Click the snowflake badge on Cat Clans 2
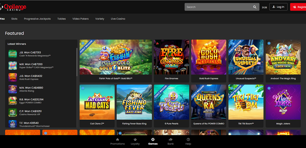The height and width of the screenshot is (148, 306). (x=83, y=88)
